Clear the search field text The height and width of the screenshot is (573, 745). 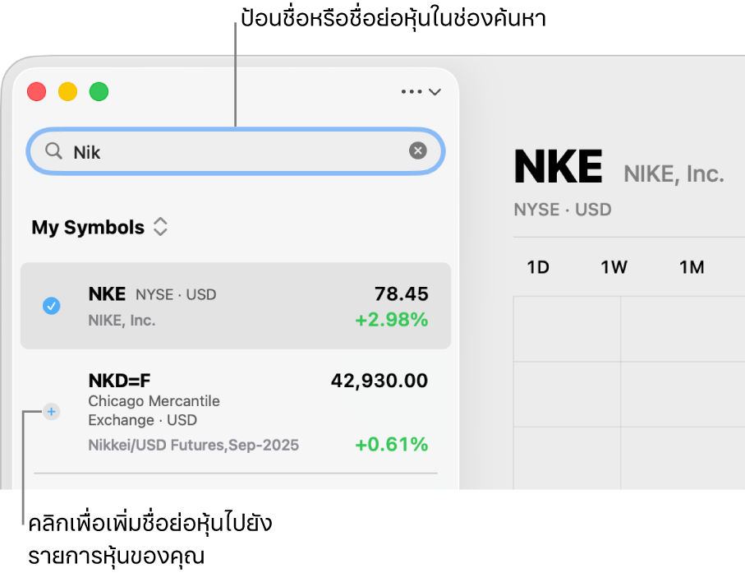(x=418, y=150)
